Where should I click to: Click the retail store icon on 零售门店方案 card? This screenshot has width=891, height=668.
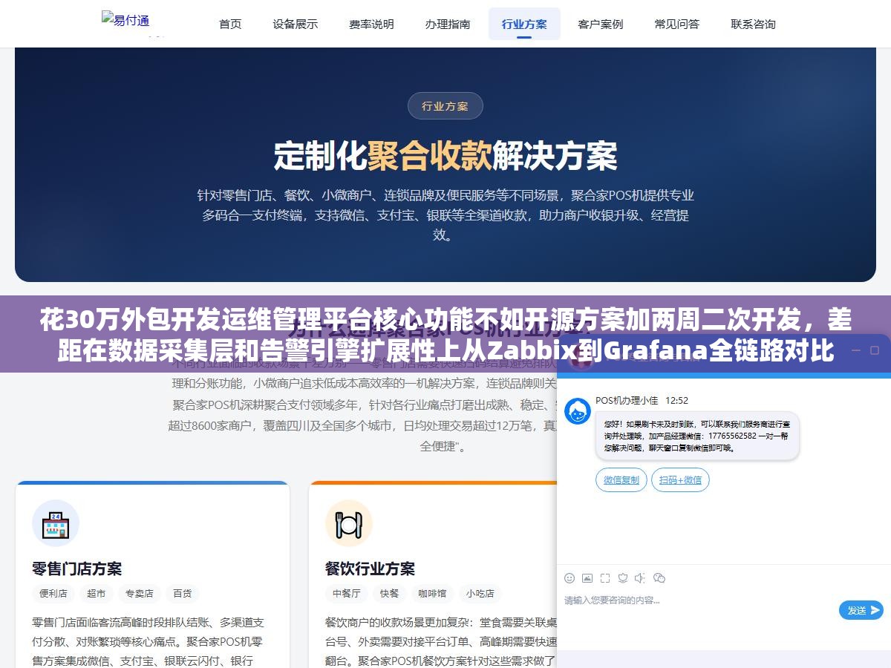pyautogui.click(x=56, y=523)
